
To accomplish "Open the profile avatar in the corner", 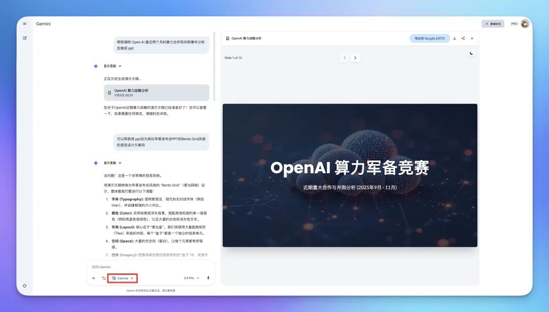I will pos(525,23).
